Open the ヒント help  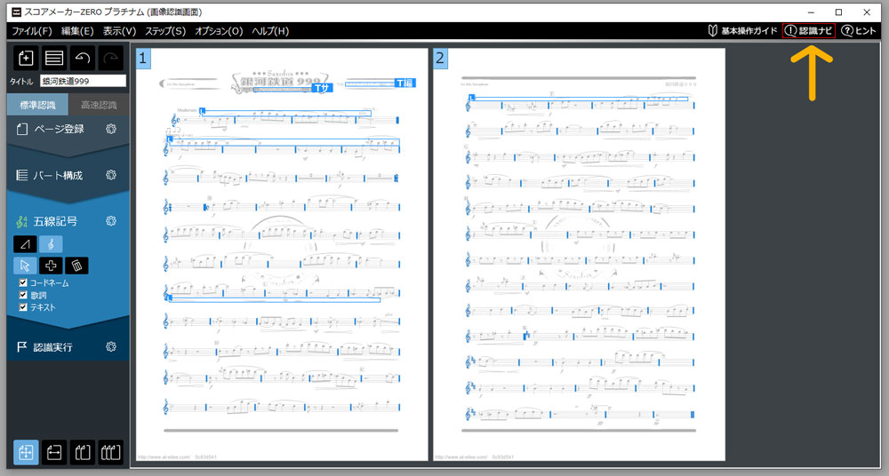point(859,30)
